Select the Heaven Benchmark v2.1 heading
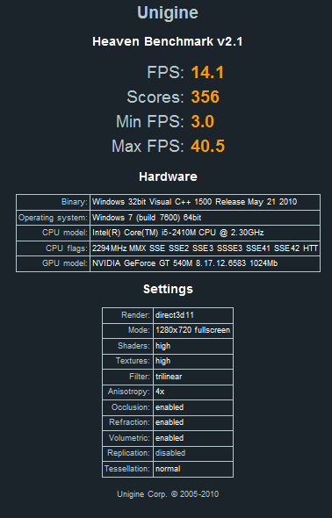Viewport: 332px width, 518px height. [x=168, y=41]
